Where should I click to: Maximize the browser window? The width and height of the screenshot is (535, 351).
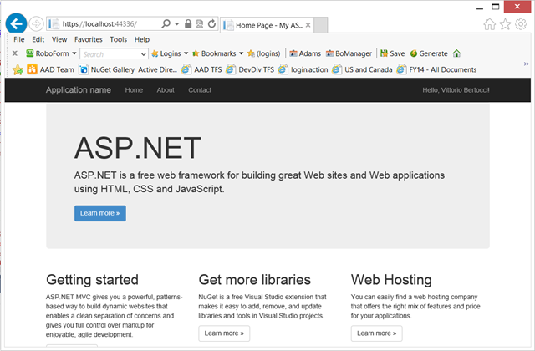496,7
